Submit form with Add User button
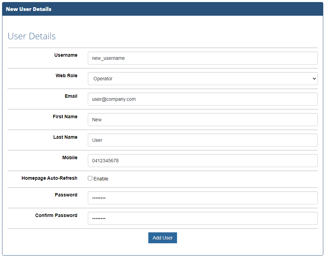 click(x=163, y=238)
